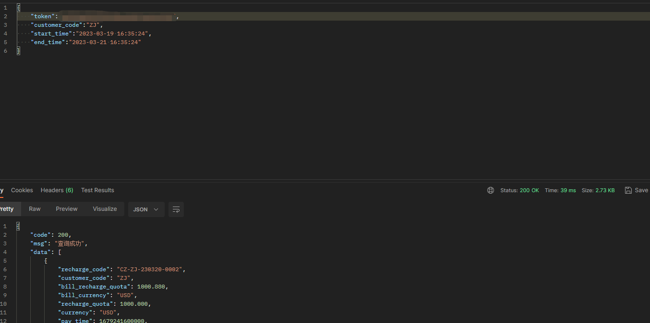The width and height of the screenshot is (650, 323).
Task: Click the end_time value "2023-03-21 16:35:24"
Action: coord(105,42)
